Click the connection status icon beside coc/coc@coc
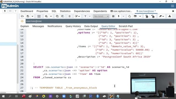 pos(22,21)
